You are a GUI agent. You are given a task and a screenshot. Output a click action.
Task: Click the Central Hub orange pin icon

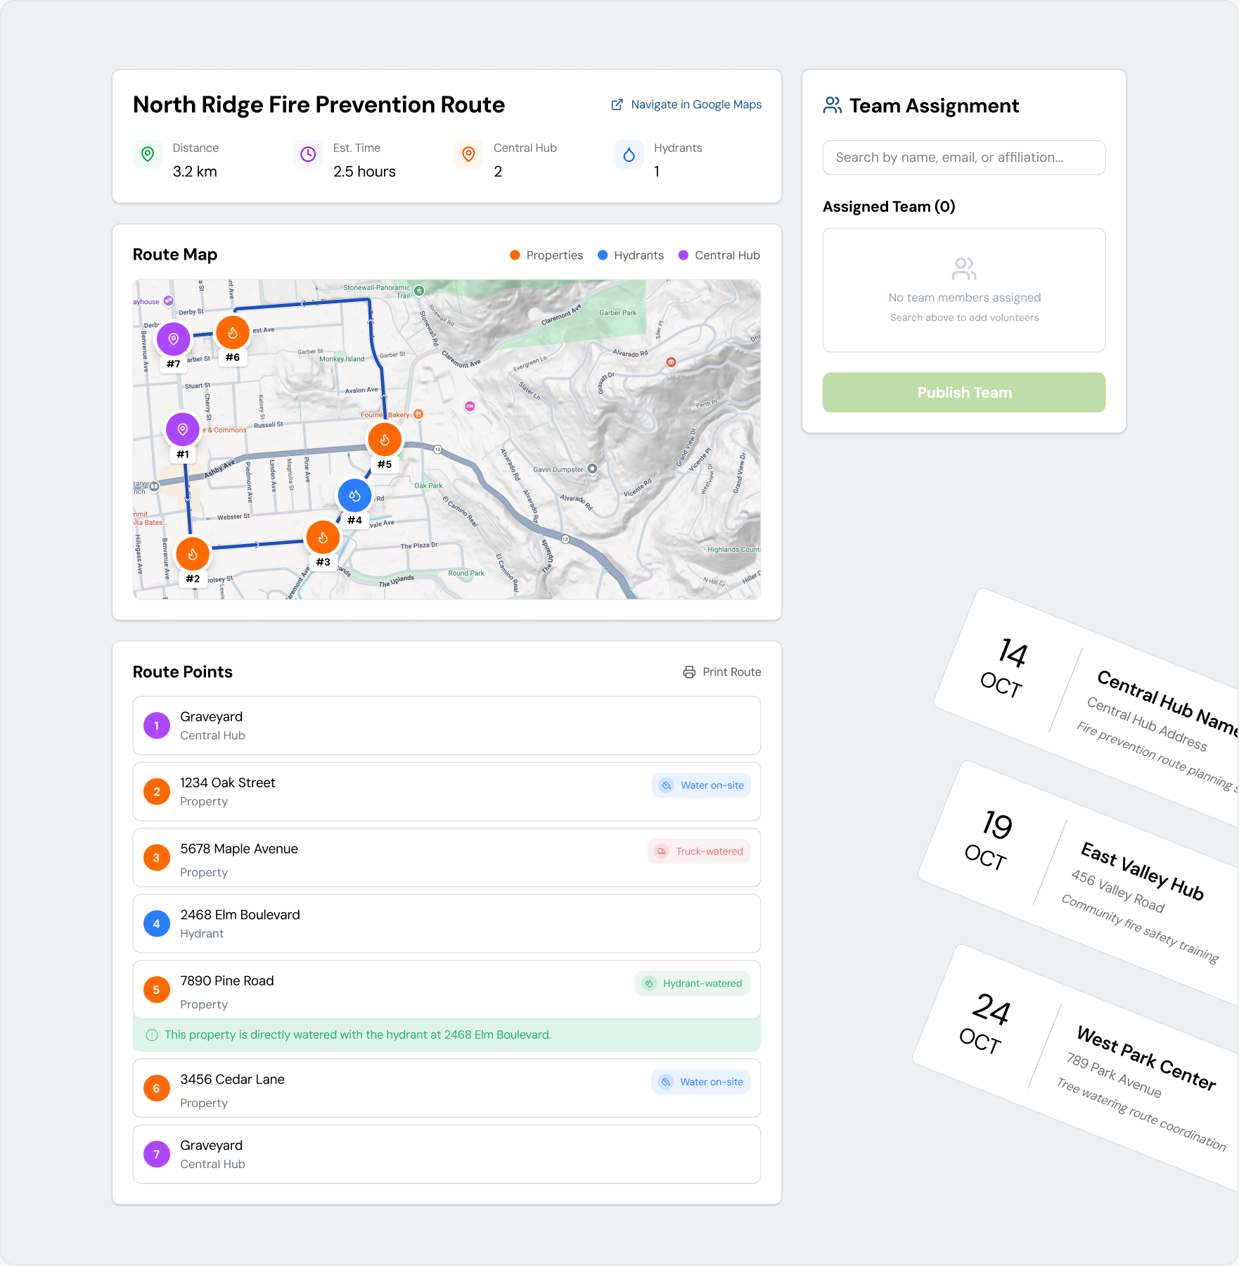[468, 154]
